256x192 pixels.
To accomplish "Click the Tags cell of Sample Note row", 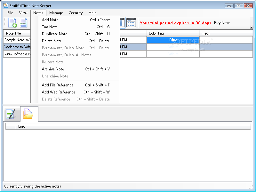I will pyautogui.click(x=226, y=40).
